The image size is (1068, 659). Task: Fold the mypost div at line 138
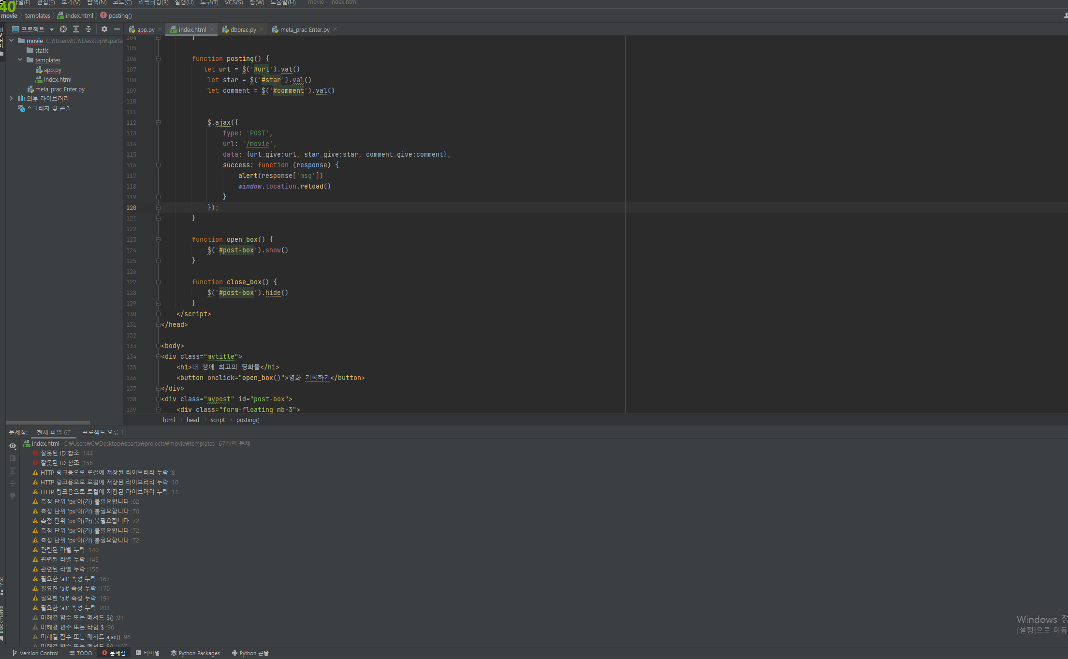point(158,399)
